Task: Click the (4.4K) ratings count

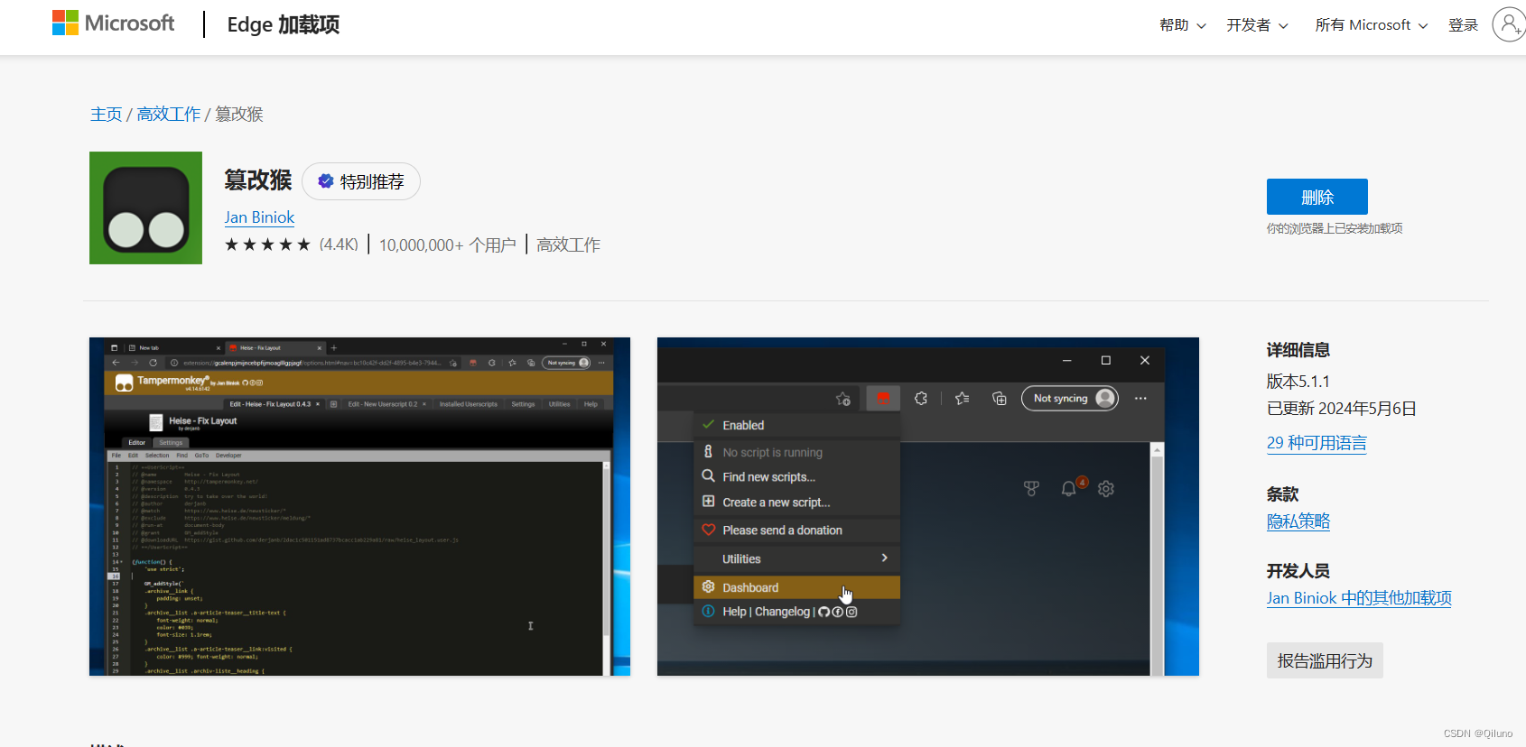Action: 339,244
